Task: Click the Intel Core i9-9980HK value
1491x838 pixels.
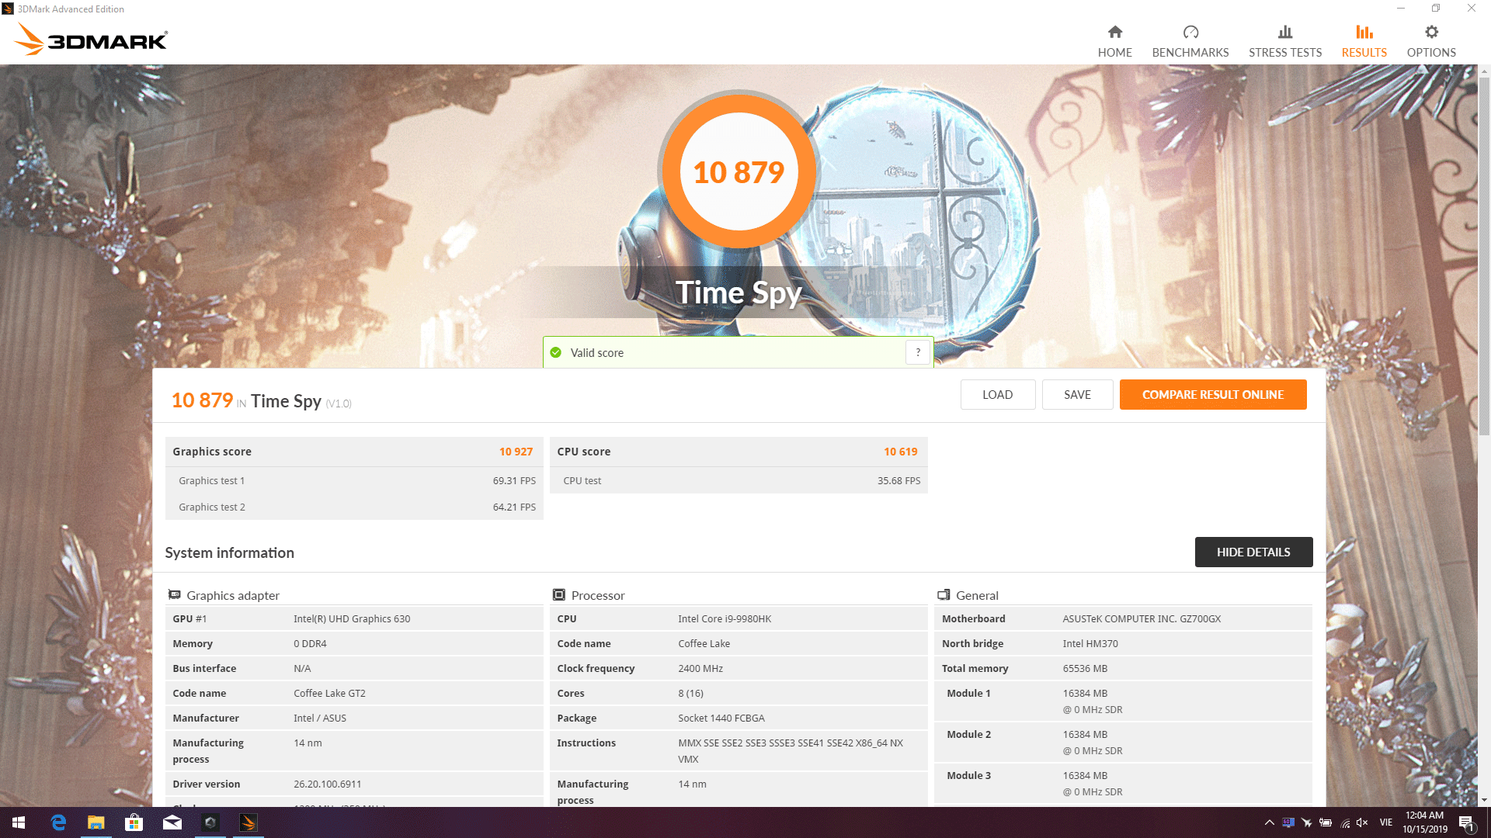Action: [724, 618]
